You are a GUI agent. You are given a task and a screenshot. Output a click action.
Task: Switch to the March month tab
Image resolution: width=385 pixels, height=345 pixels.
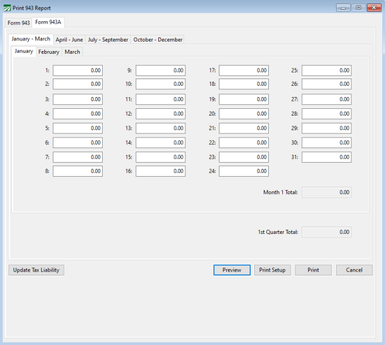[x=72, y=52]
